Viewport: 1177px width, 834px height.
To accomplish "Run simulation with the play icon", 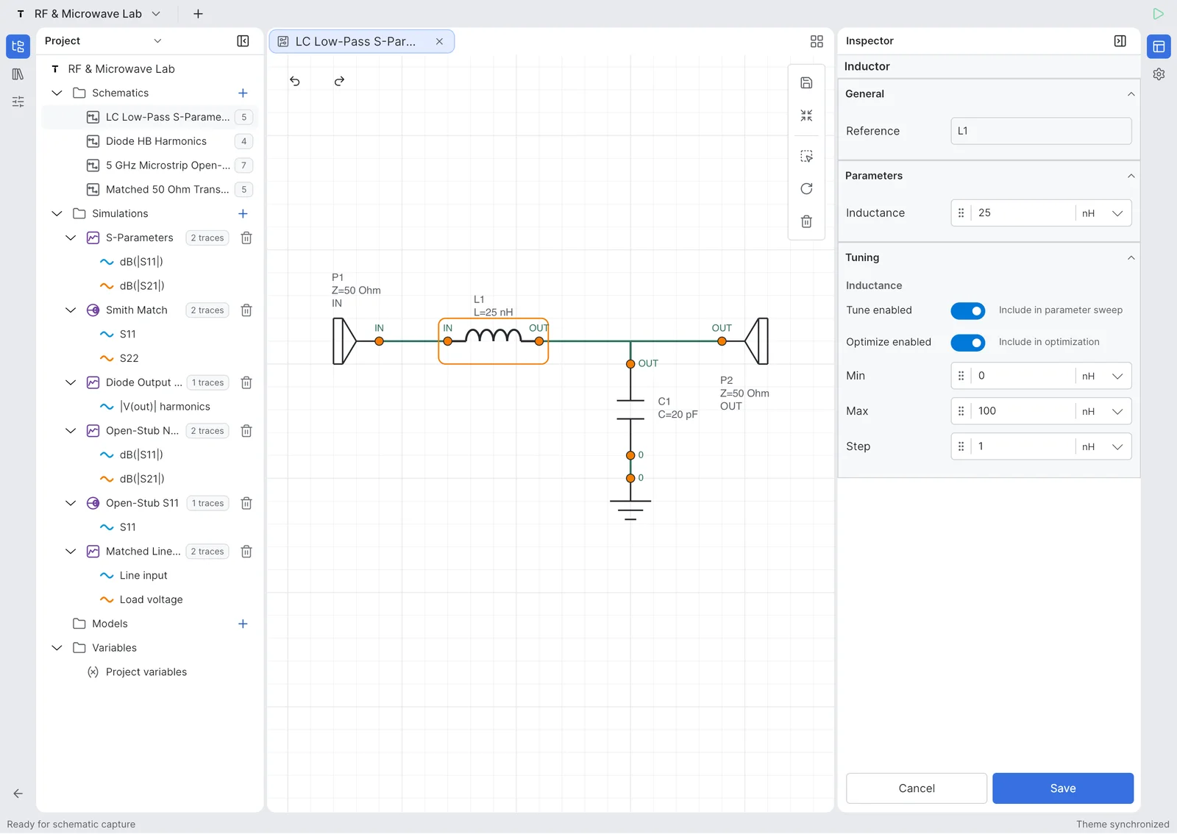I will click(1158, 13).
